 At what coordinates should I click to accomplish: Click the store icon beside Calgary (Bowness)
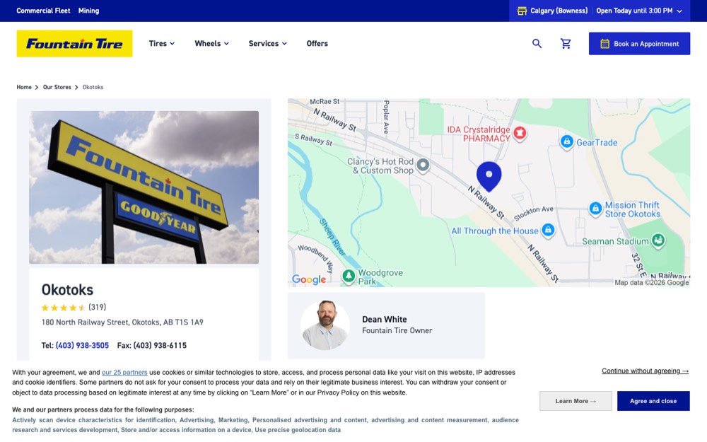click(x=522, y=11)
